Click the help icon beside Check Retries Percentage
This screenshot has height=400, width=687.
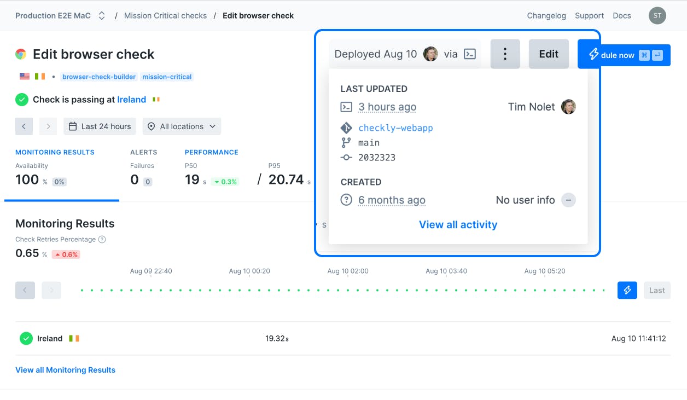103,239
